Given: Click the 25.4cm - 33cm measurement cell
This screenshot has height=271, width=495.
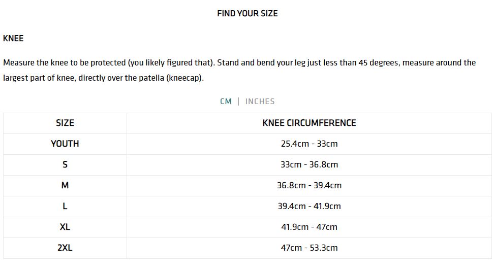Looking at the screenshot, I should coord(309,144).
